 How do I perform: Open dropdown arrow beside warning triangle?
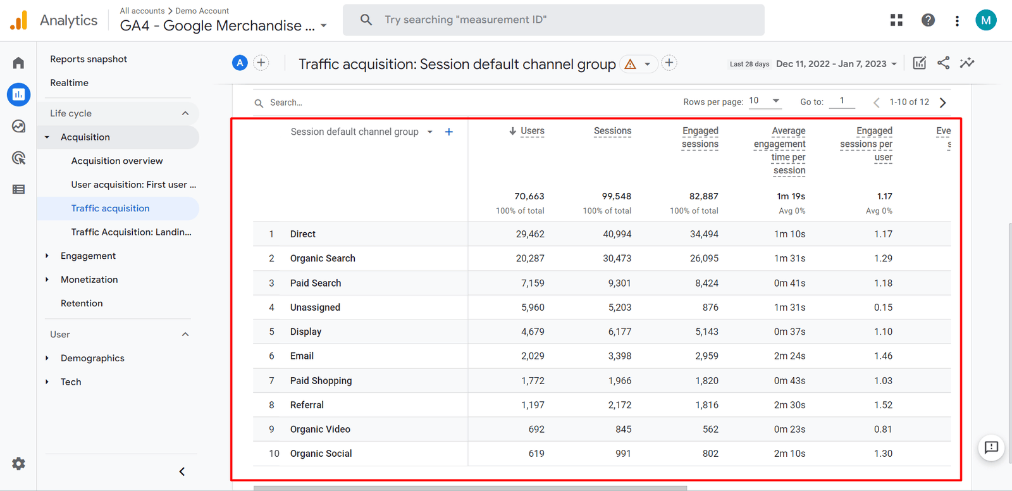[647, 65]
